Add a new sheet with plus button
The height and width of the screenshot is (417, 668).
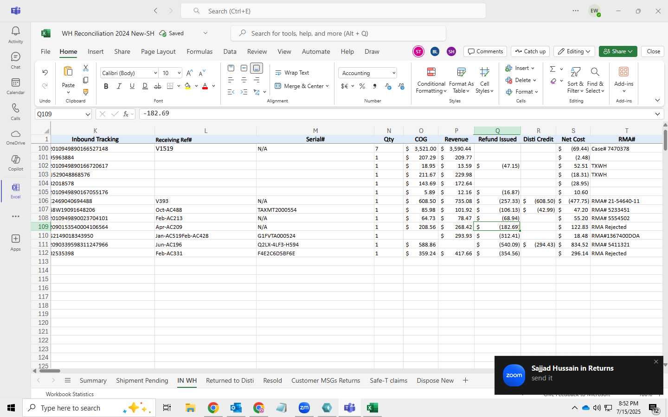click(x=465, y=380)
